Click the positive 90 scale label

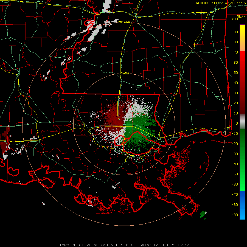236,32
